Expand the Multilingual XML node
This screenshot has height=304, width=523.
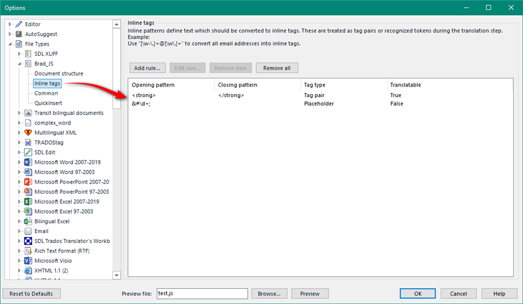[x=19, y=133]
